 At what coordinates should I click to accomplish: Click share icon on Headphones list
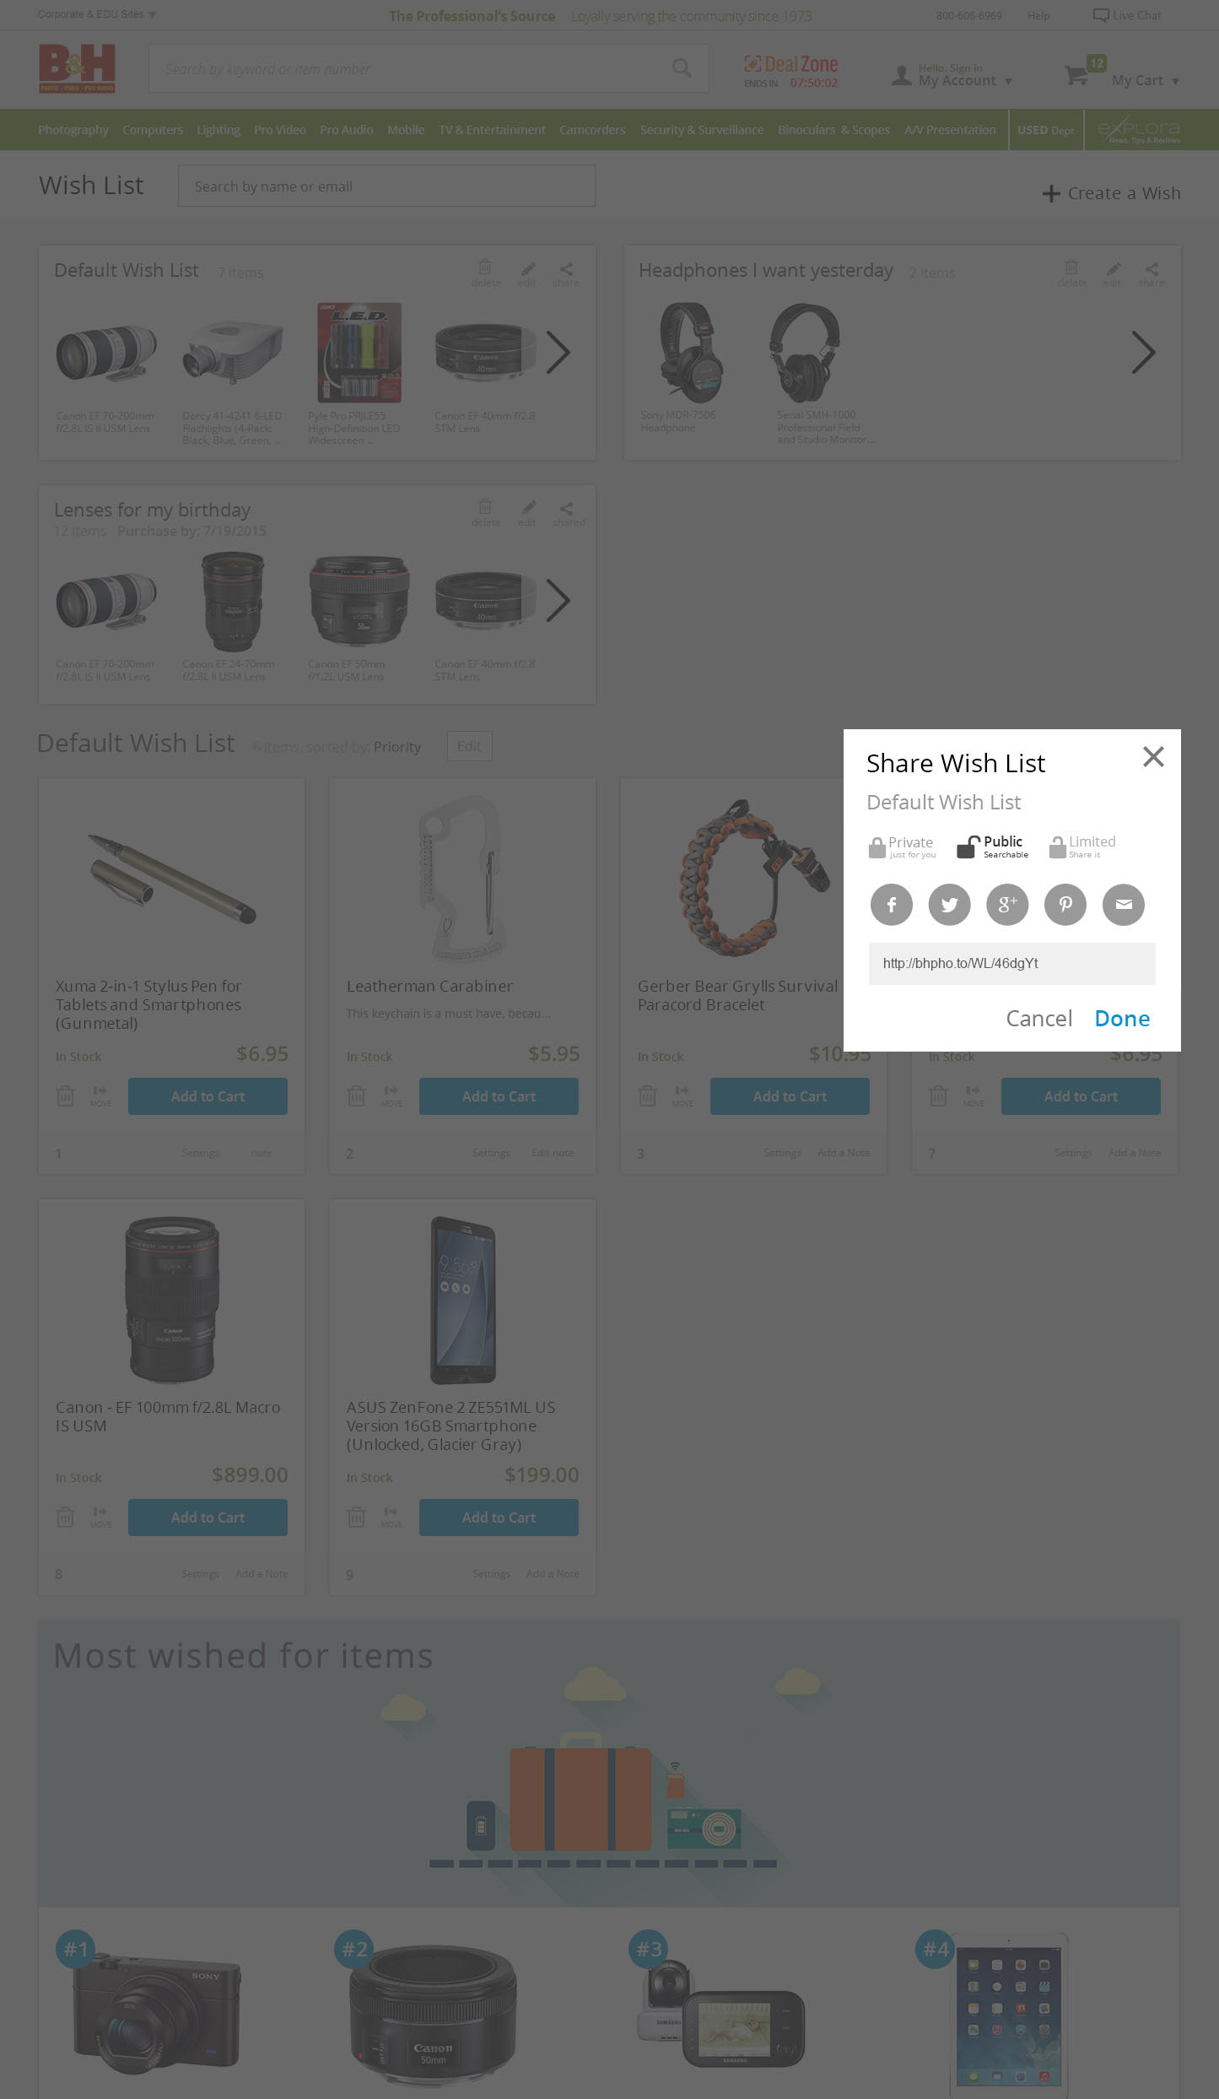(x=1152, y=273)
